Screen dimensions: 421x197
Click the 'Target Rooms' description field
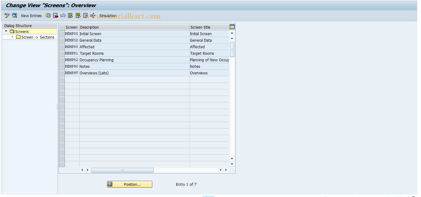(x=135, y=53)
